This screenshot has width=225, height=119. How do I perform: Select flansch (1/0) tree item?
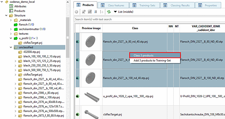[26, 25]
